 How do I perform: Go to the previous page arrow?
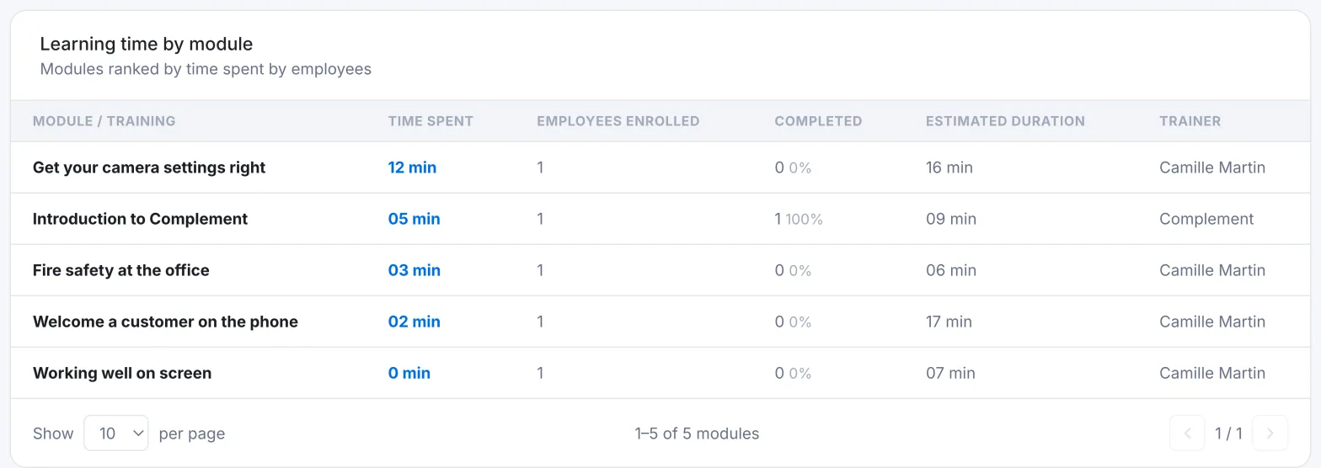pyautogui.click(x=1188, y=433)
